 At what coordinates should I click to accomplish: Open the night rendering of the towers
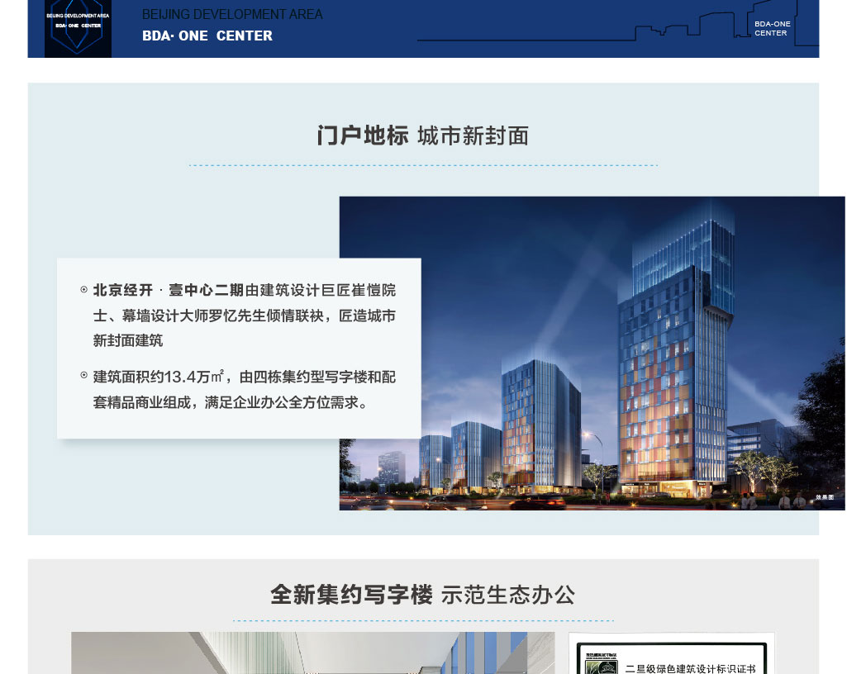pos(592,354)
